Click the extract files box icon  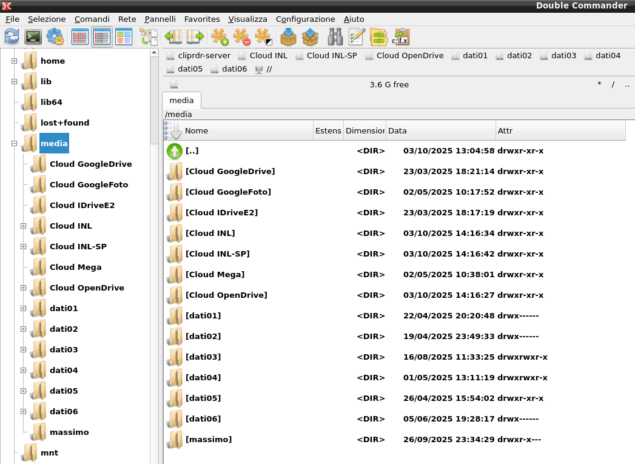click(310, 37)
